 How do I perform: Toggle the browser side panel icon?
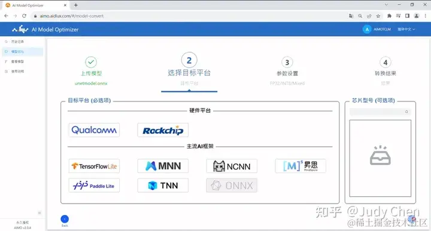tap(408, 16)
